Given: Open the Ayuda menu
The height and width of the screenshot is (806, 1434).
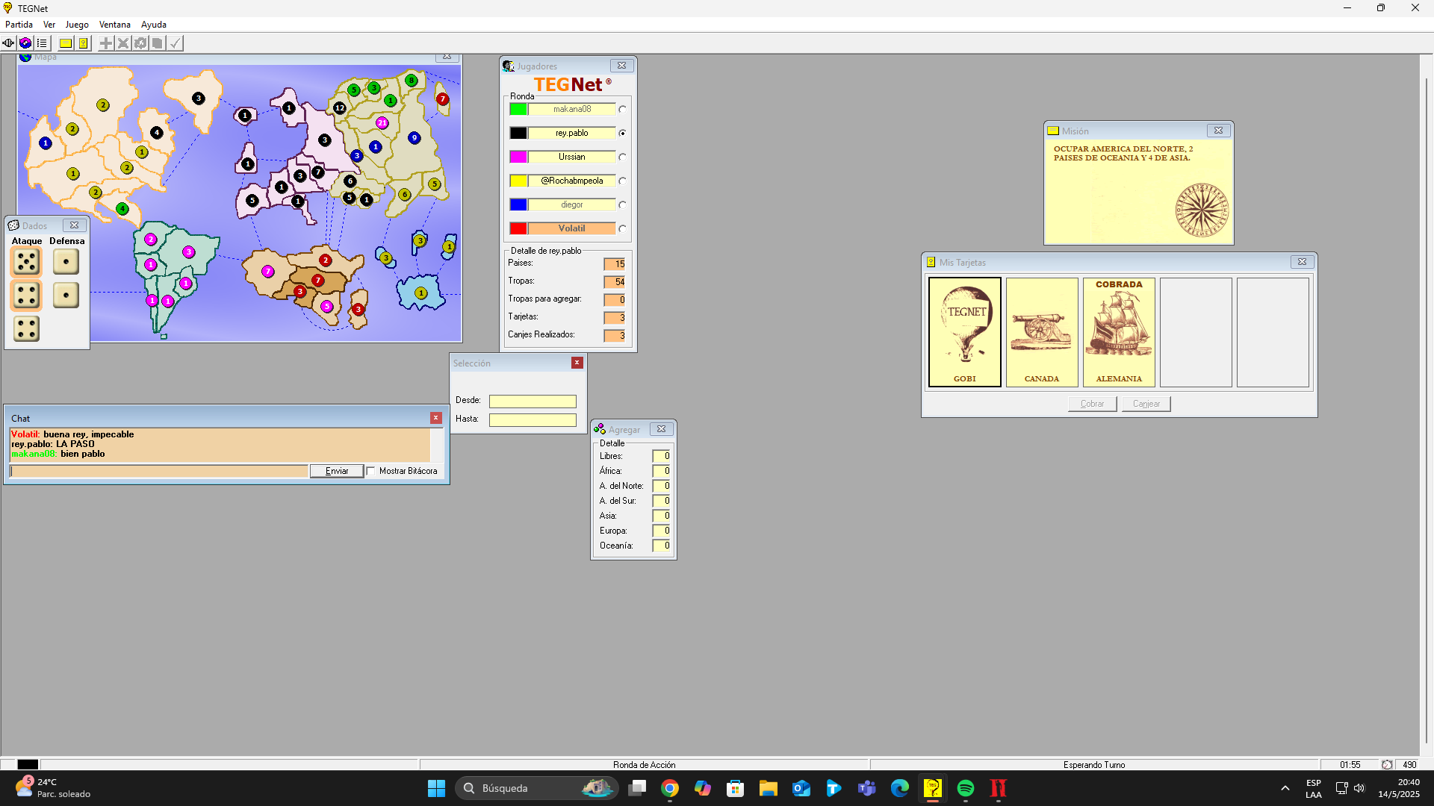Looking at the screenshot, I should point(154,25).
